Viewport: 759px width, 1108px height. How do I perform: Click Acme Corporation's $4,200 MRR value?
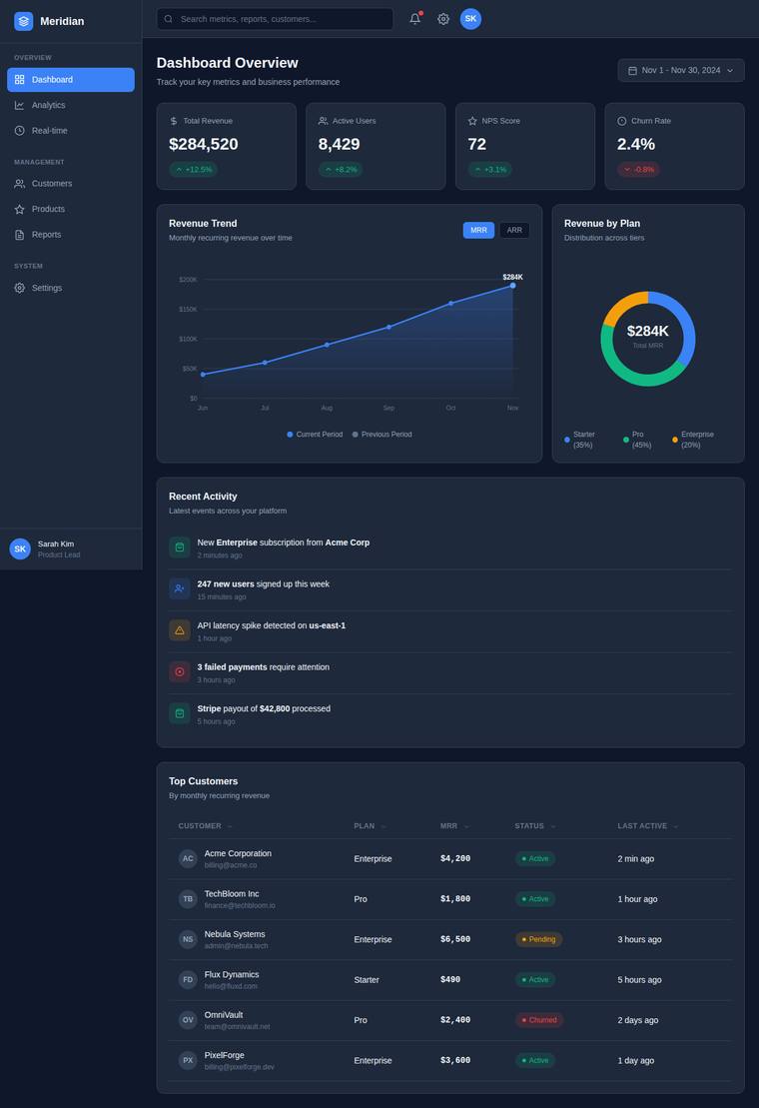tap(455, 858)
